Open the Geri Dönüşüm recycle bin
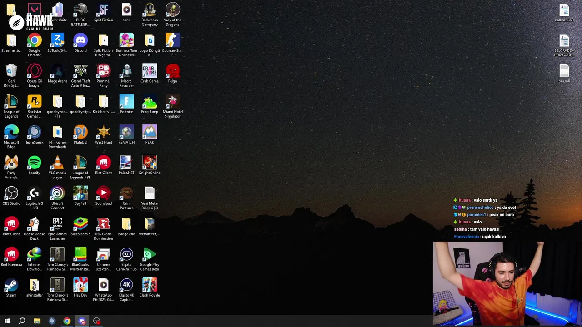This screenshot has height=327, width=582. click(x=11, y=72)
